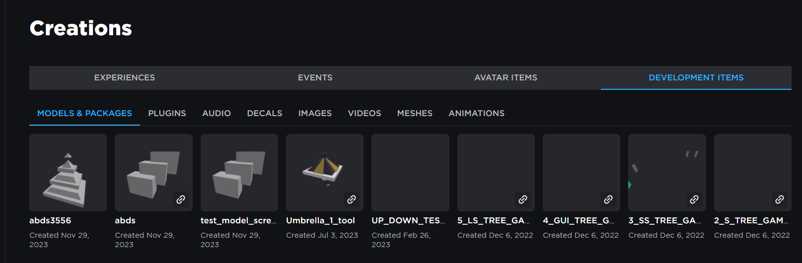This screenshot has width=802, height=263.
Task: Open the abds3556 pyramid model thumbnail
Action: tap(68, 173)
